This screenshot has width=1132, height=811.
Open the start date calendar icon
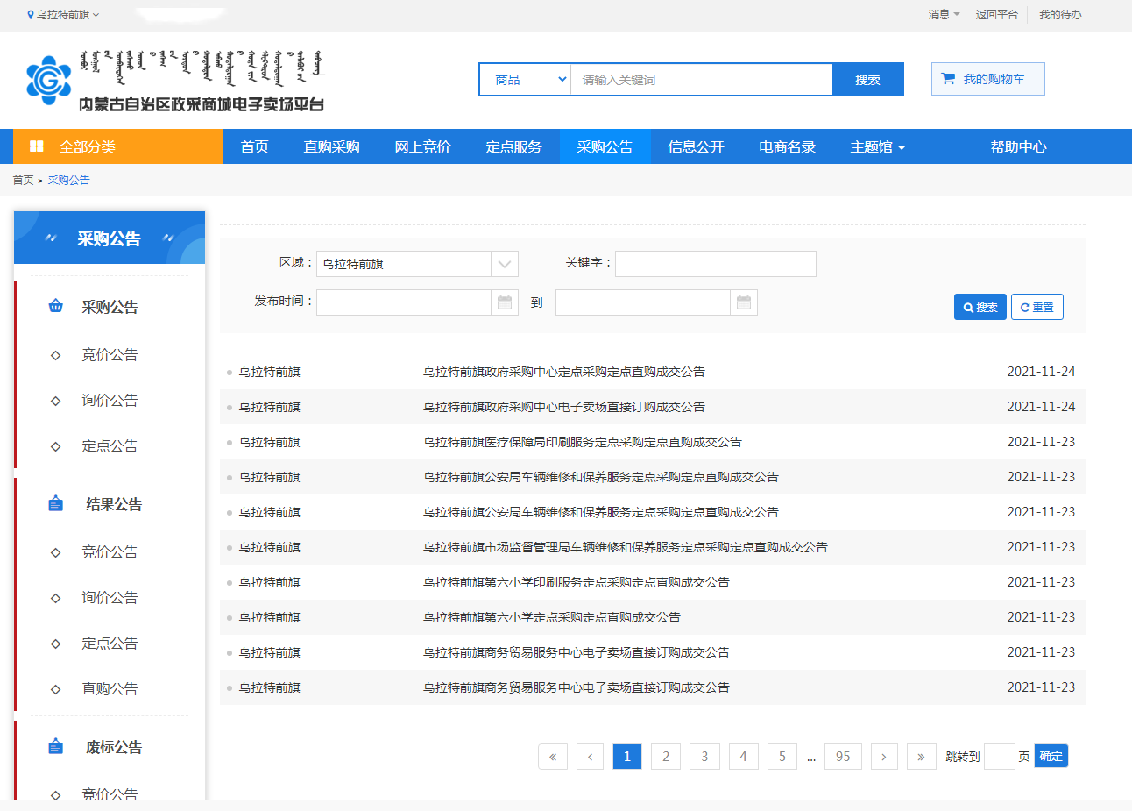click(x=505, y=302)
